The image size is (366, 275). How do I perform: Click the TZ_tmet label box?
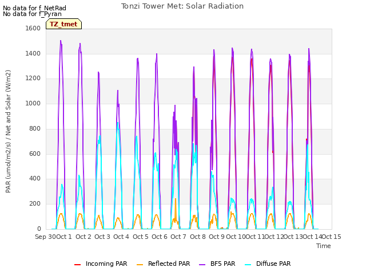(63, 24)
